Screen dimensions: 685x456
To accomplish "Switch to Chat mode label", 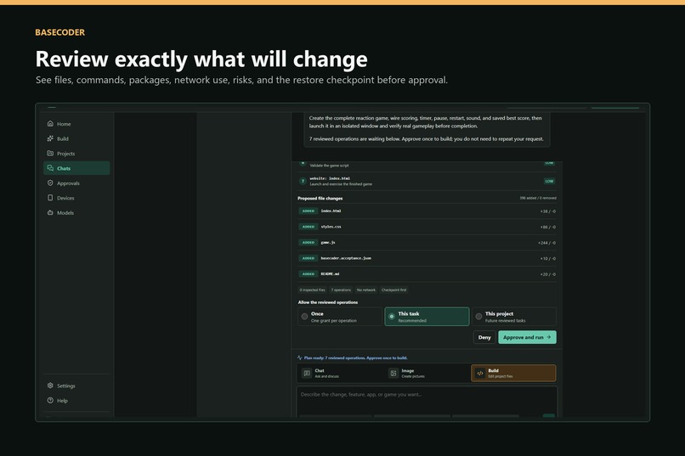I will 320,370.
